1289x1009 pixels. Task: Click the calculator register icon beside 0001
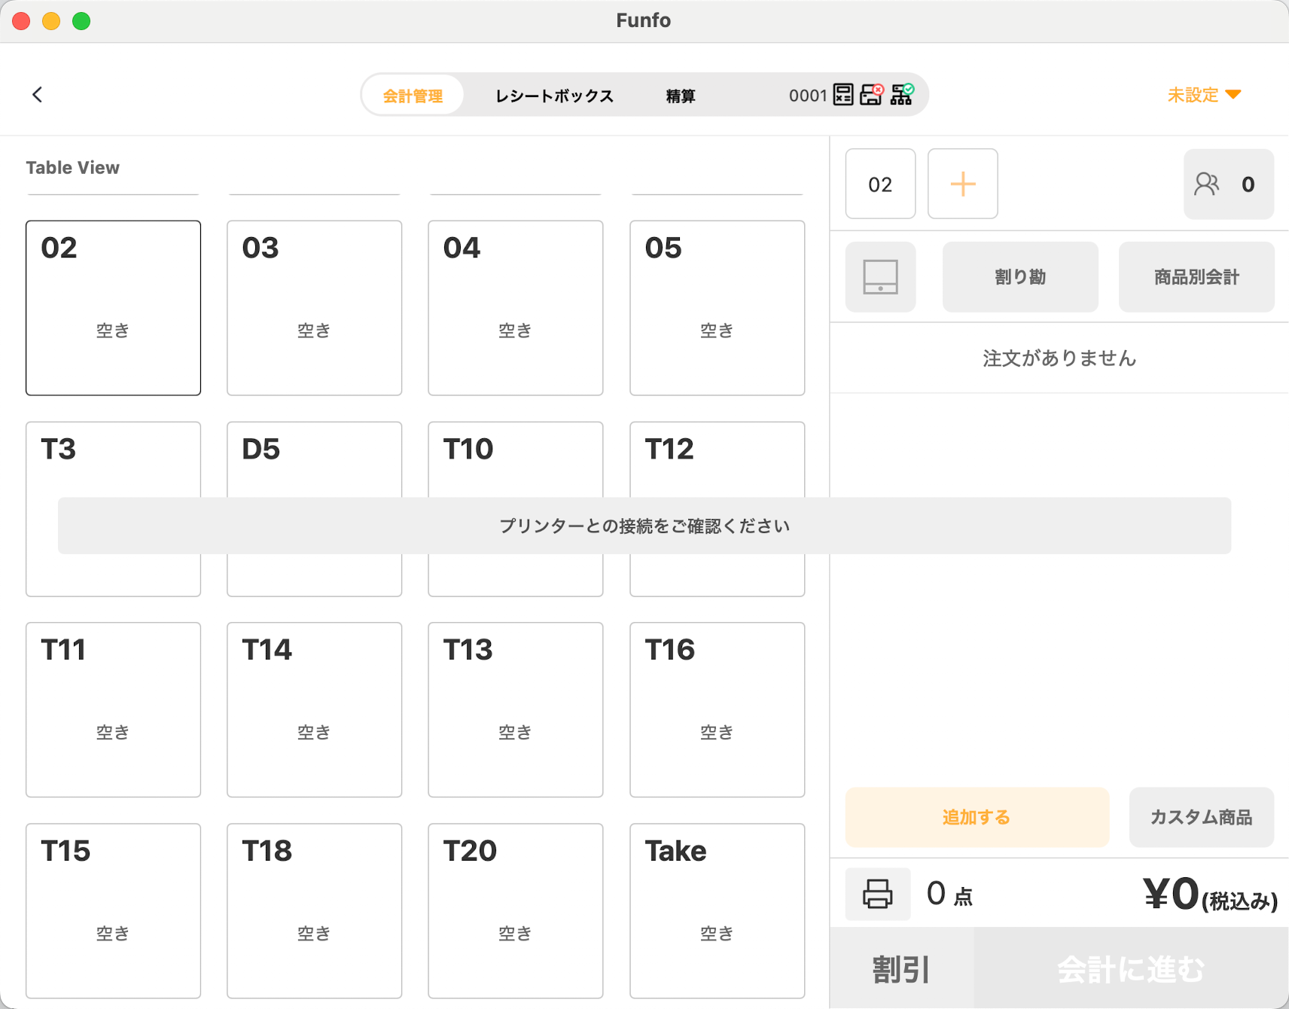pyautogui.click(x=843, y=95)
